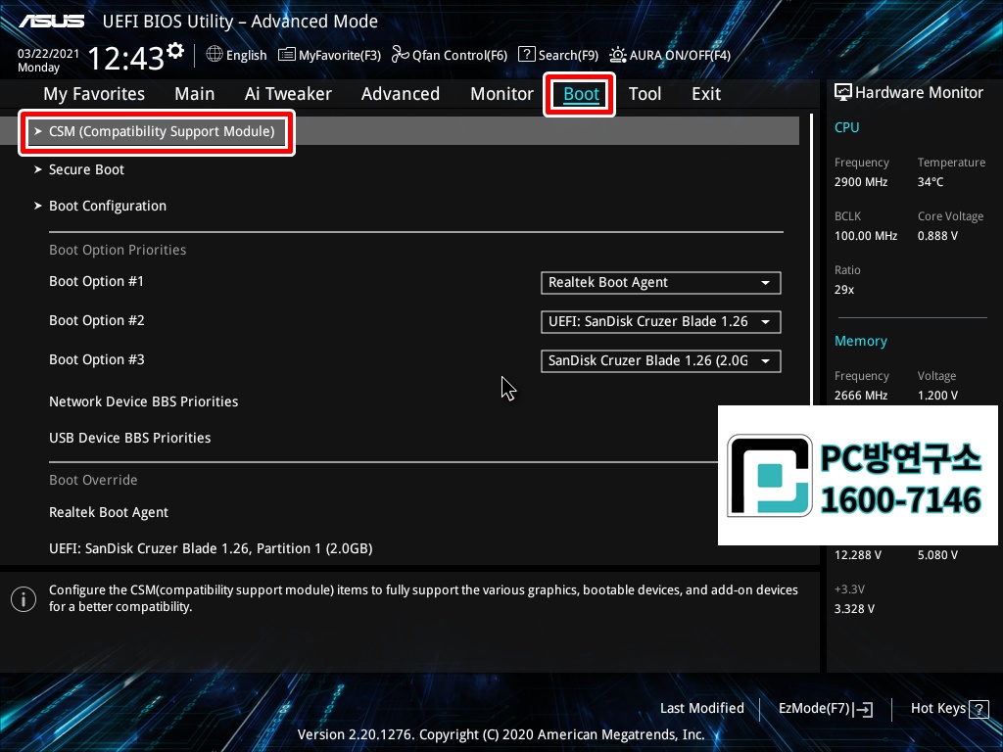Click the English language label
Viewport: 1003px width, 752px height.
click(x=246, y=55)
